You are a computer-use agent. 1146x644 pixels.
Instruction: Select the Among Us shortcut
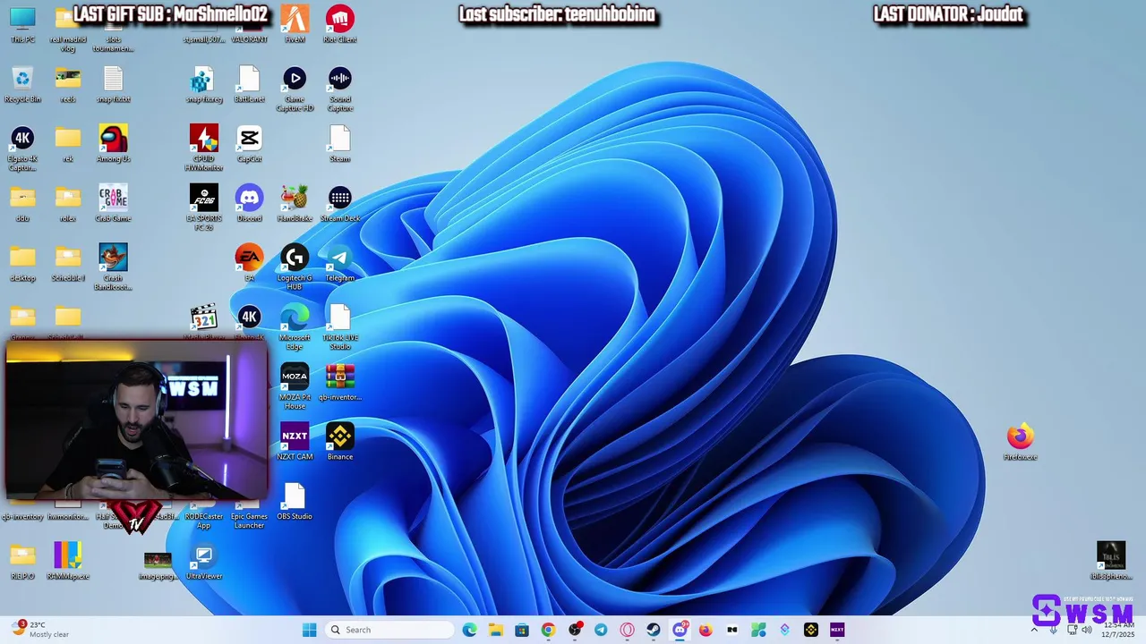point(113,143)
